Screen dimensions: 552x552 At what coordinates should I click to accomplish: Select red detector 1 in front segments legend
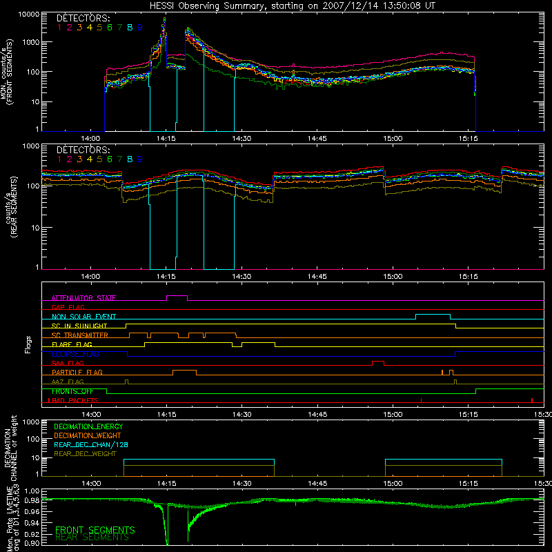pos(59,28)
